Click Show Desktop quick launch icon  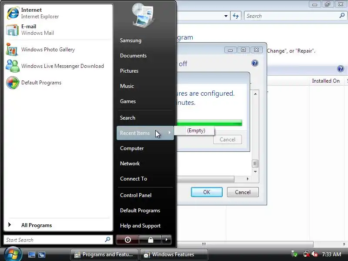(x=31, y=254)
